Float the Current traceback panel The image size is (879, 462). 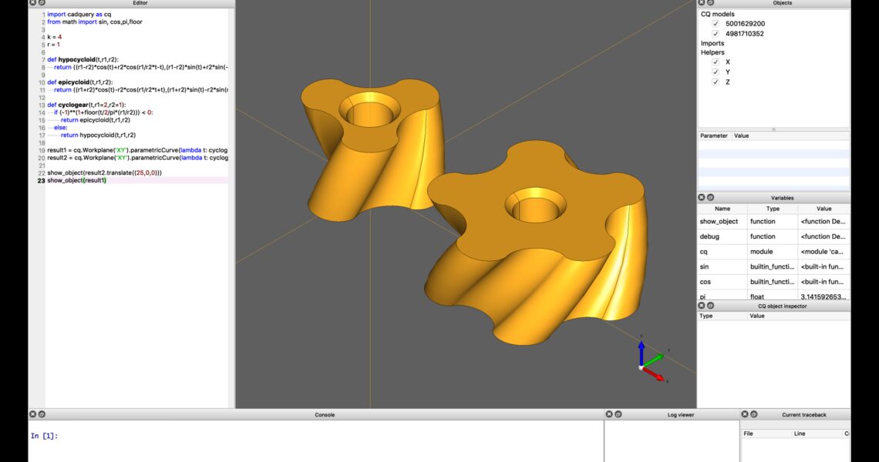coord(754,414)
